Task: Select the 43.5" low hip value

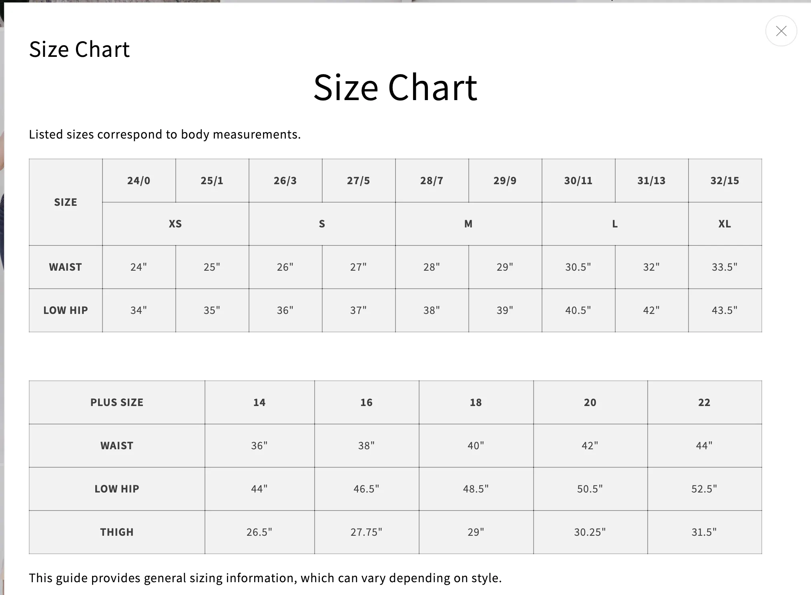Action: click(725, 310)
